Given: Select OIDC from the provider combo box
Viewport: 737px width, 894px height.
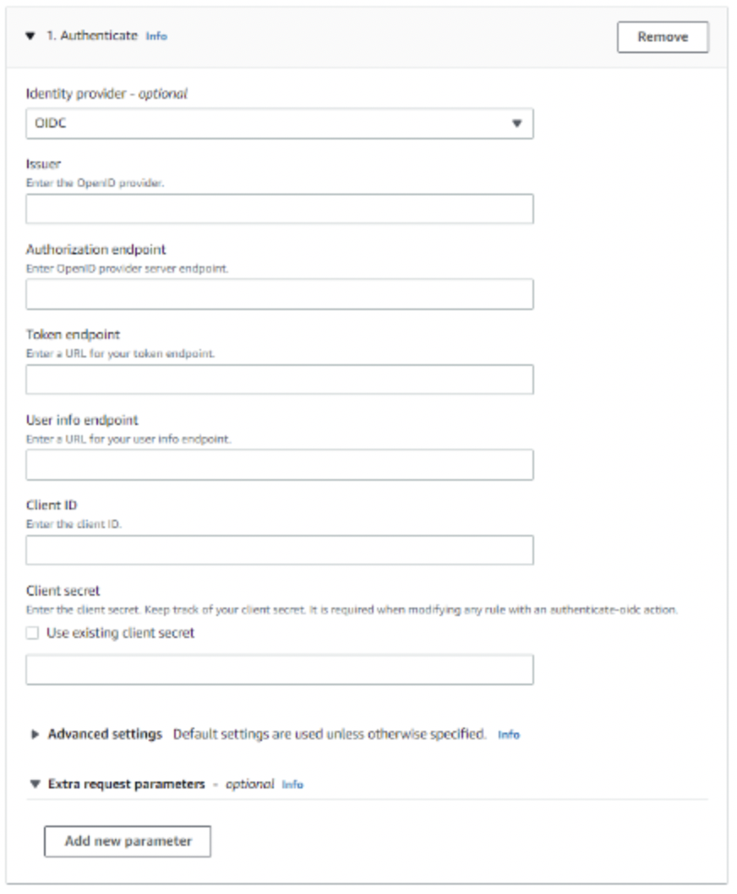Looking at the screenshot, I should (281, 123).
